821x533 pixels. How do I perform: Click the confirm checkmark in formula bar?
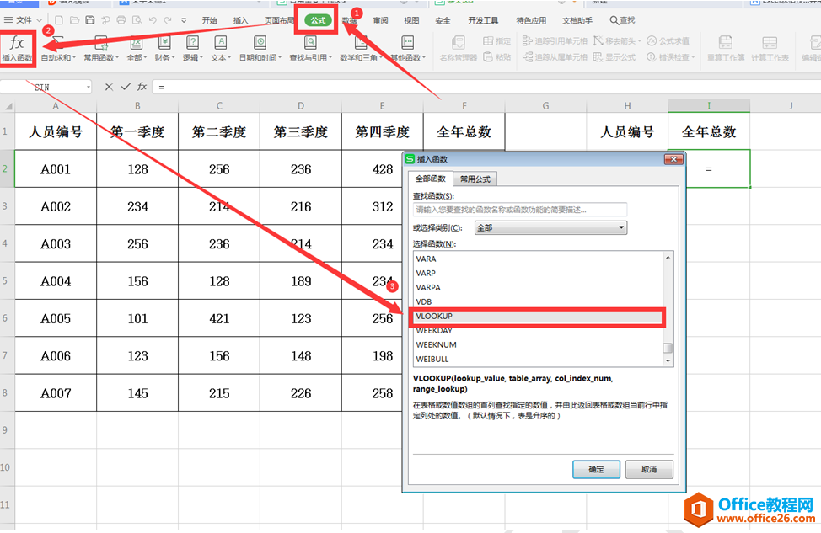(x=126, y=87)
